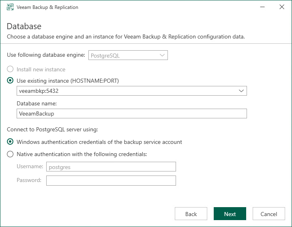Viewport: 292px width, 227px height.
Task: Choose Native authentication with credentials option
Action: (x=11, y=154)
